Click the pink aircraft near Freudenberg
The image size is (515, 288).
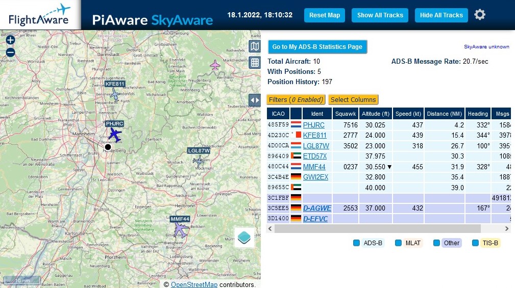(215, 65)
